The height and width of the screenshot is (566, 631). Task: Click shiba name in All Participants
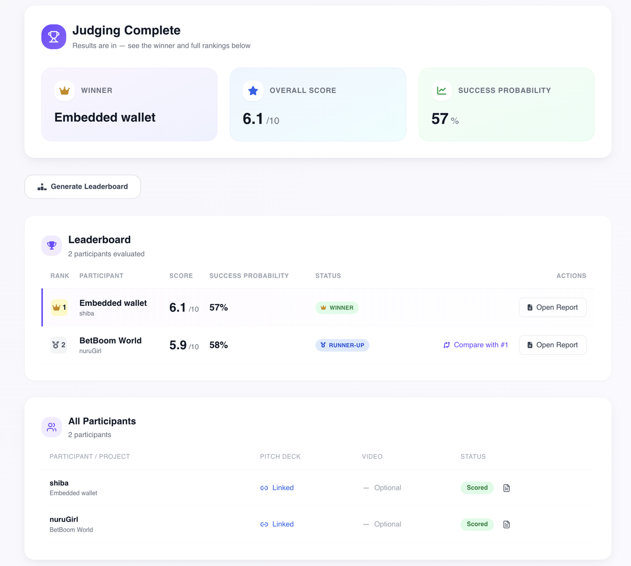[59, 483]
